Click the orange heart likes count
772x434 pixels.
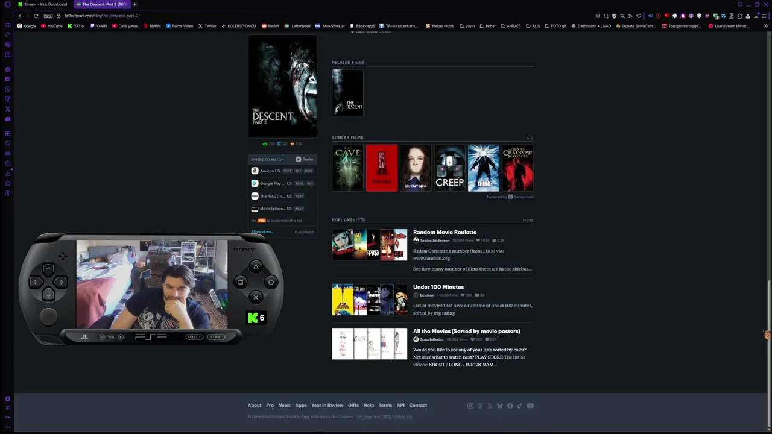(x=296, y=144)
